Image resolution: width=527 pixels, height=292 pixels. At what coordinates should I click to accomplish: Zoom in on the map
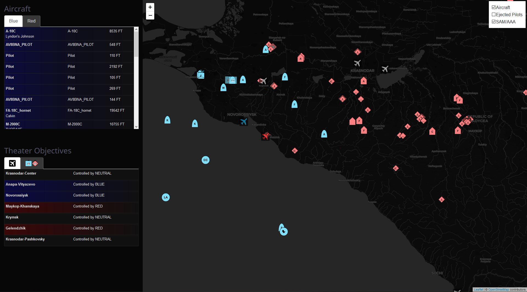click(x=150, y=7)
